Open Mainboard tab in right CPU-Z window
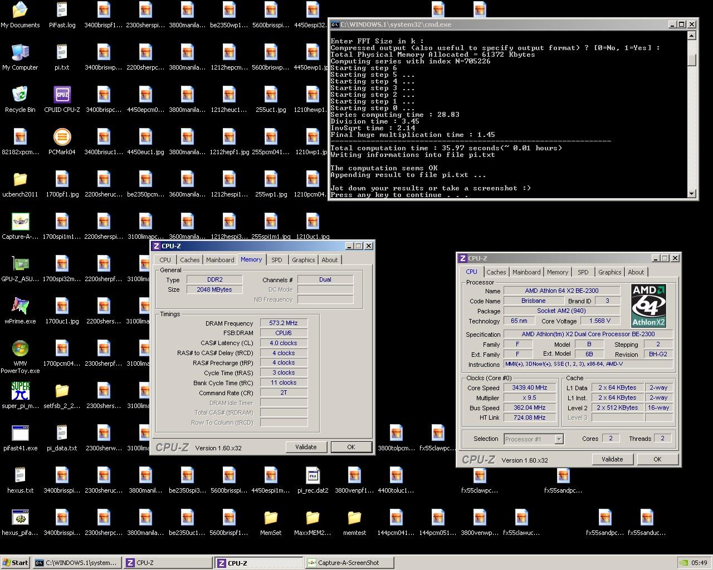713x570 pixels. click(x=526, y=272)
